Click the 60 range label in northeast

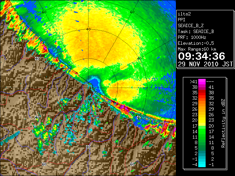pyautogui.click(x=132, y=12)
